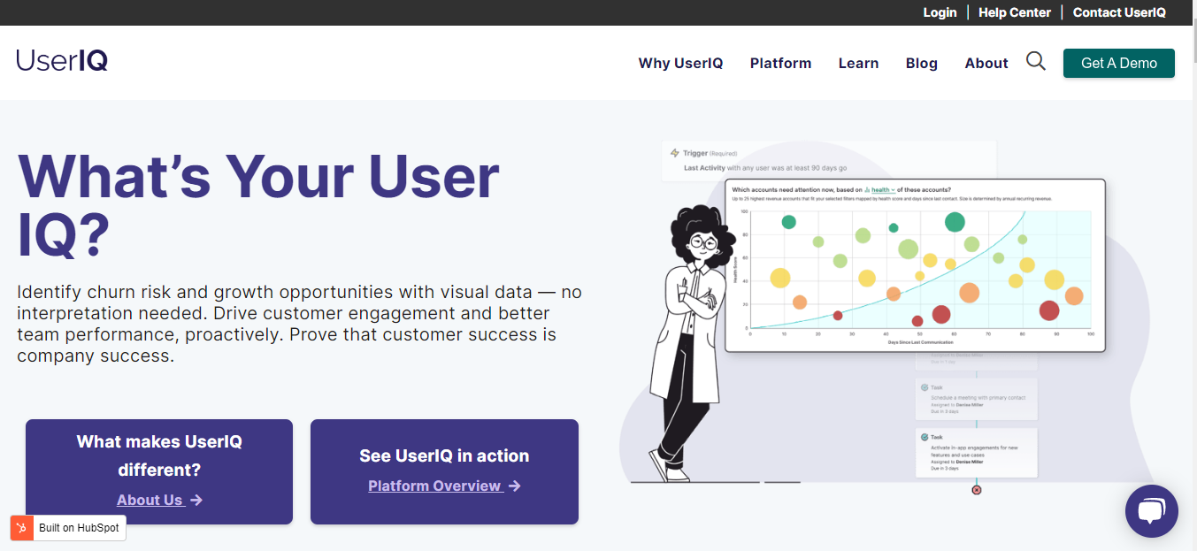Click the UserIQ logo

62,61
